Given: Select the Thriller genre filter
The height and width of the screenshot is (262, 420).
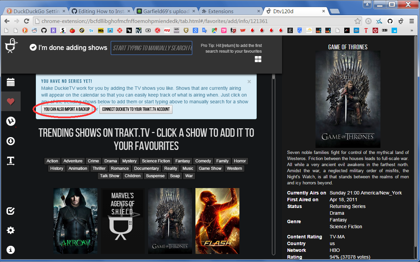Looking at the screenshot, I should point(99,168).
